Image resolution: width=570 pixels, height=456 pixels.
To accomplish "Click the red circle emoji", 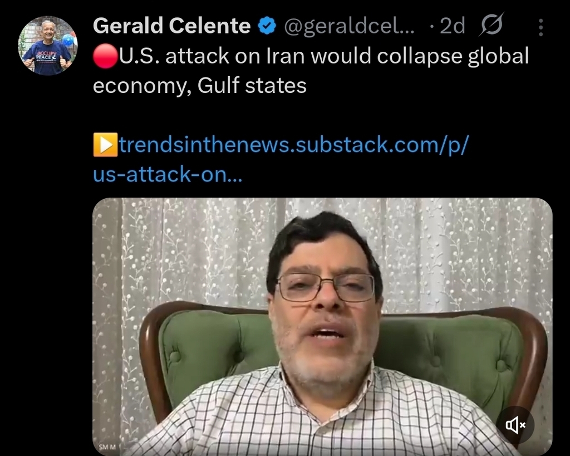I will [105, 57].
